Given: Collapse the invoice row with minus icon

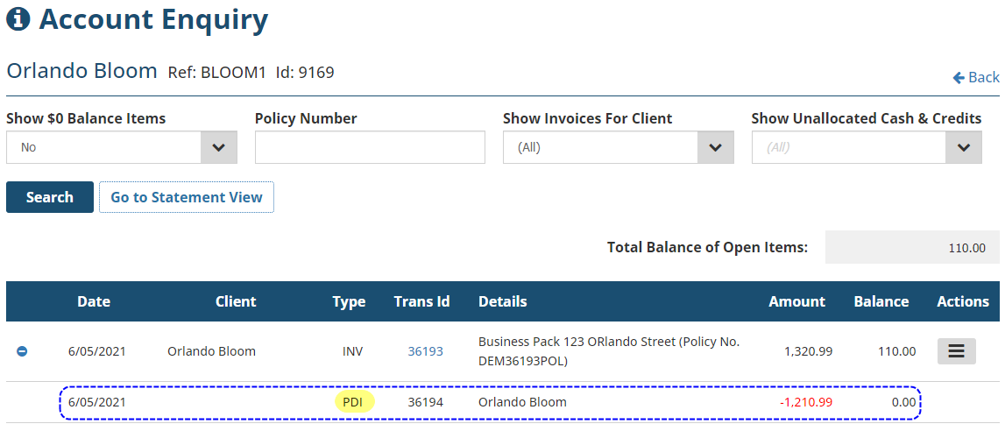Looking at the screenshot, I should click(23, 351).
